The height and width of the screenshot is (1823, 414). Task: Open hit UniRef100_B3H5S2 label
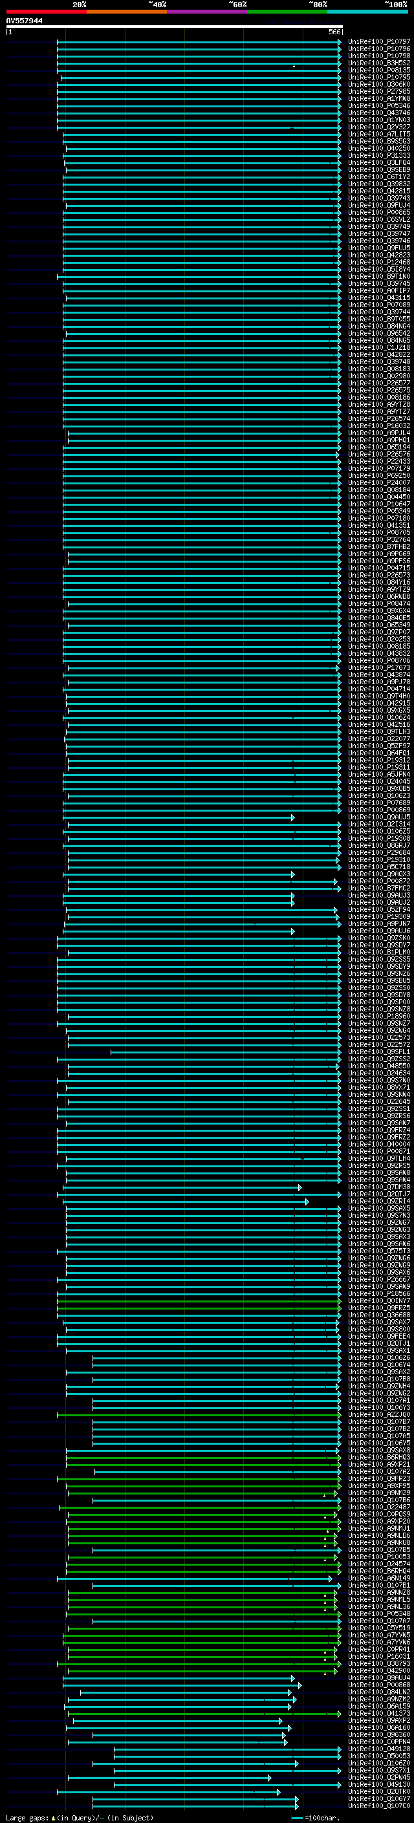(x=379, y=63)
